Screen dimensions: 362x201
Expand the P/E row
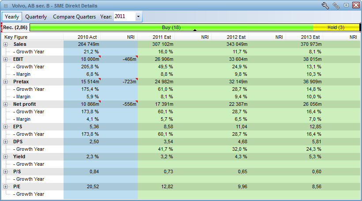6,186
